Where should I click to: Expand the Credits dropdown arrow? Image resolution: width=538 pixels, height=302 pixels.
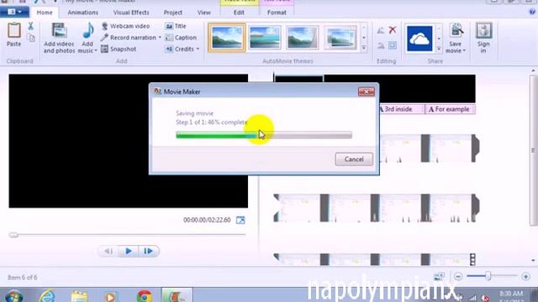pyautogui.click(x=198, y=49)
